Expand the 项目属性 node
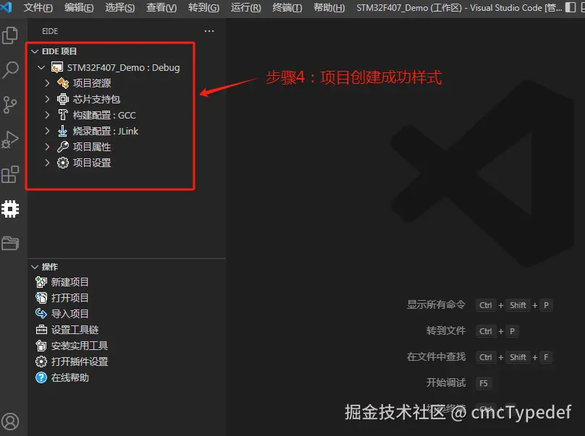This screenshot has width=585, height=436. 47,147
